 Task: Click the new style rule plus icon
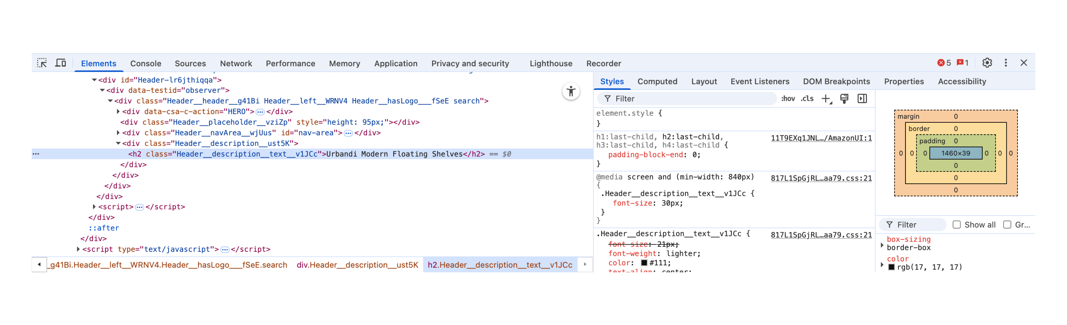pyautogui.click(x=826, y=98)
